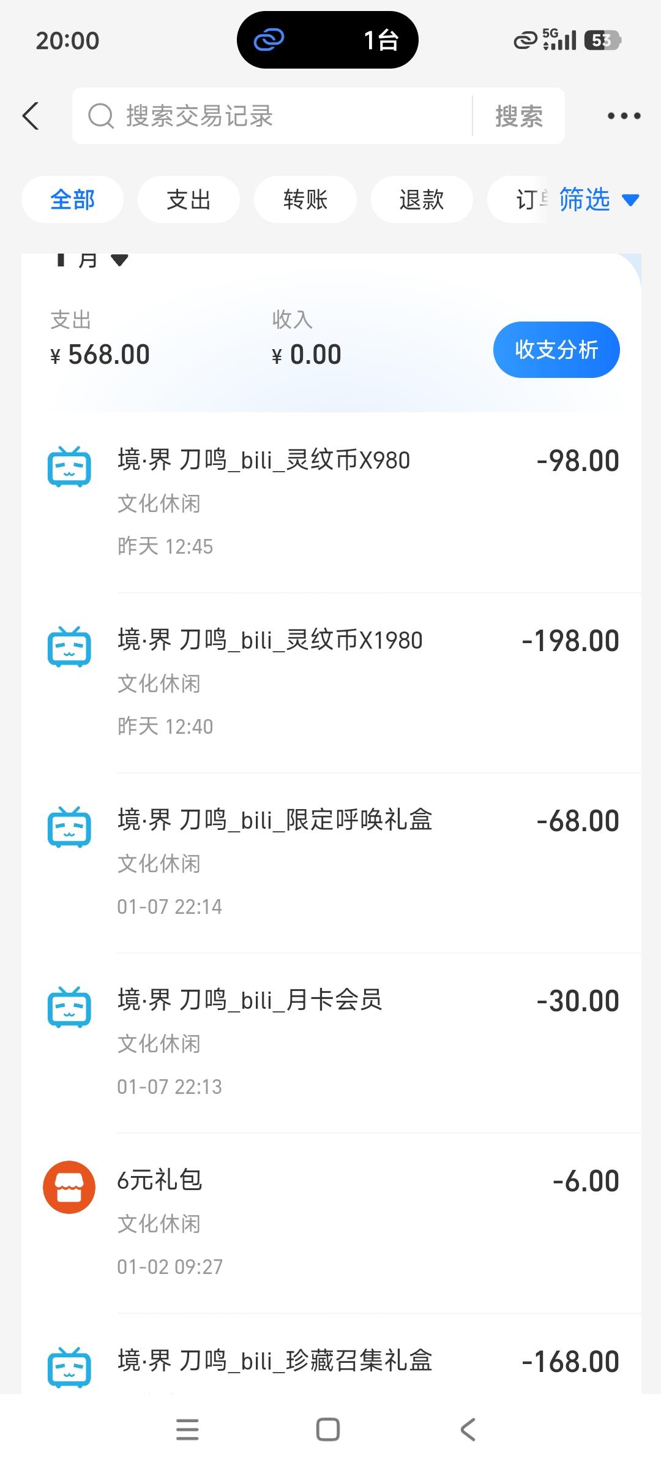Open 收支分析 income-expense analysis
This screenshot has width=661, height=1470.
pyautogui.click(x=556, y=350)
